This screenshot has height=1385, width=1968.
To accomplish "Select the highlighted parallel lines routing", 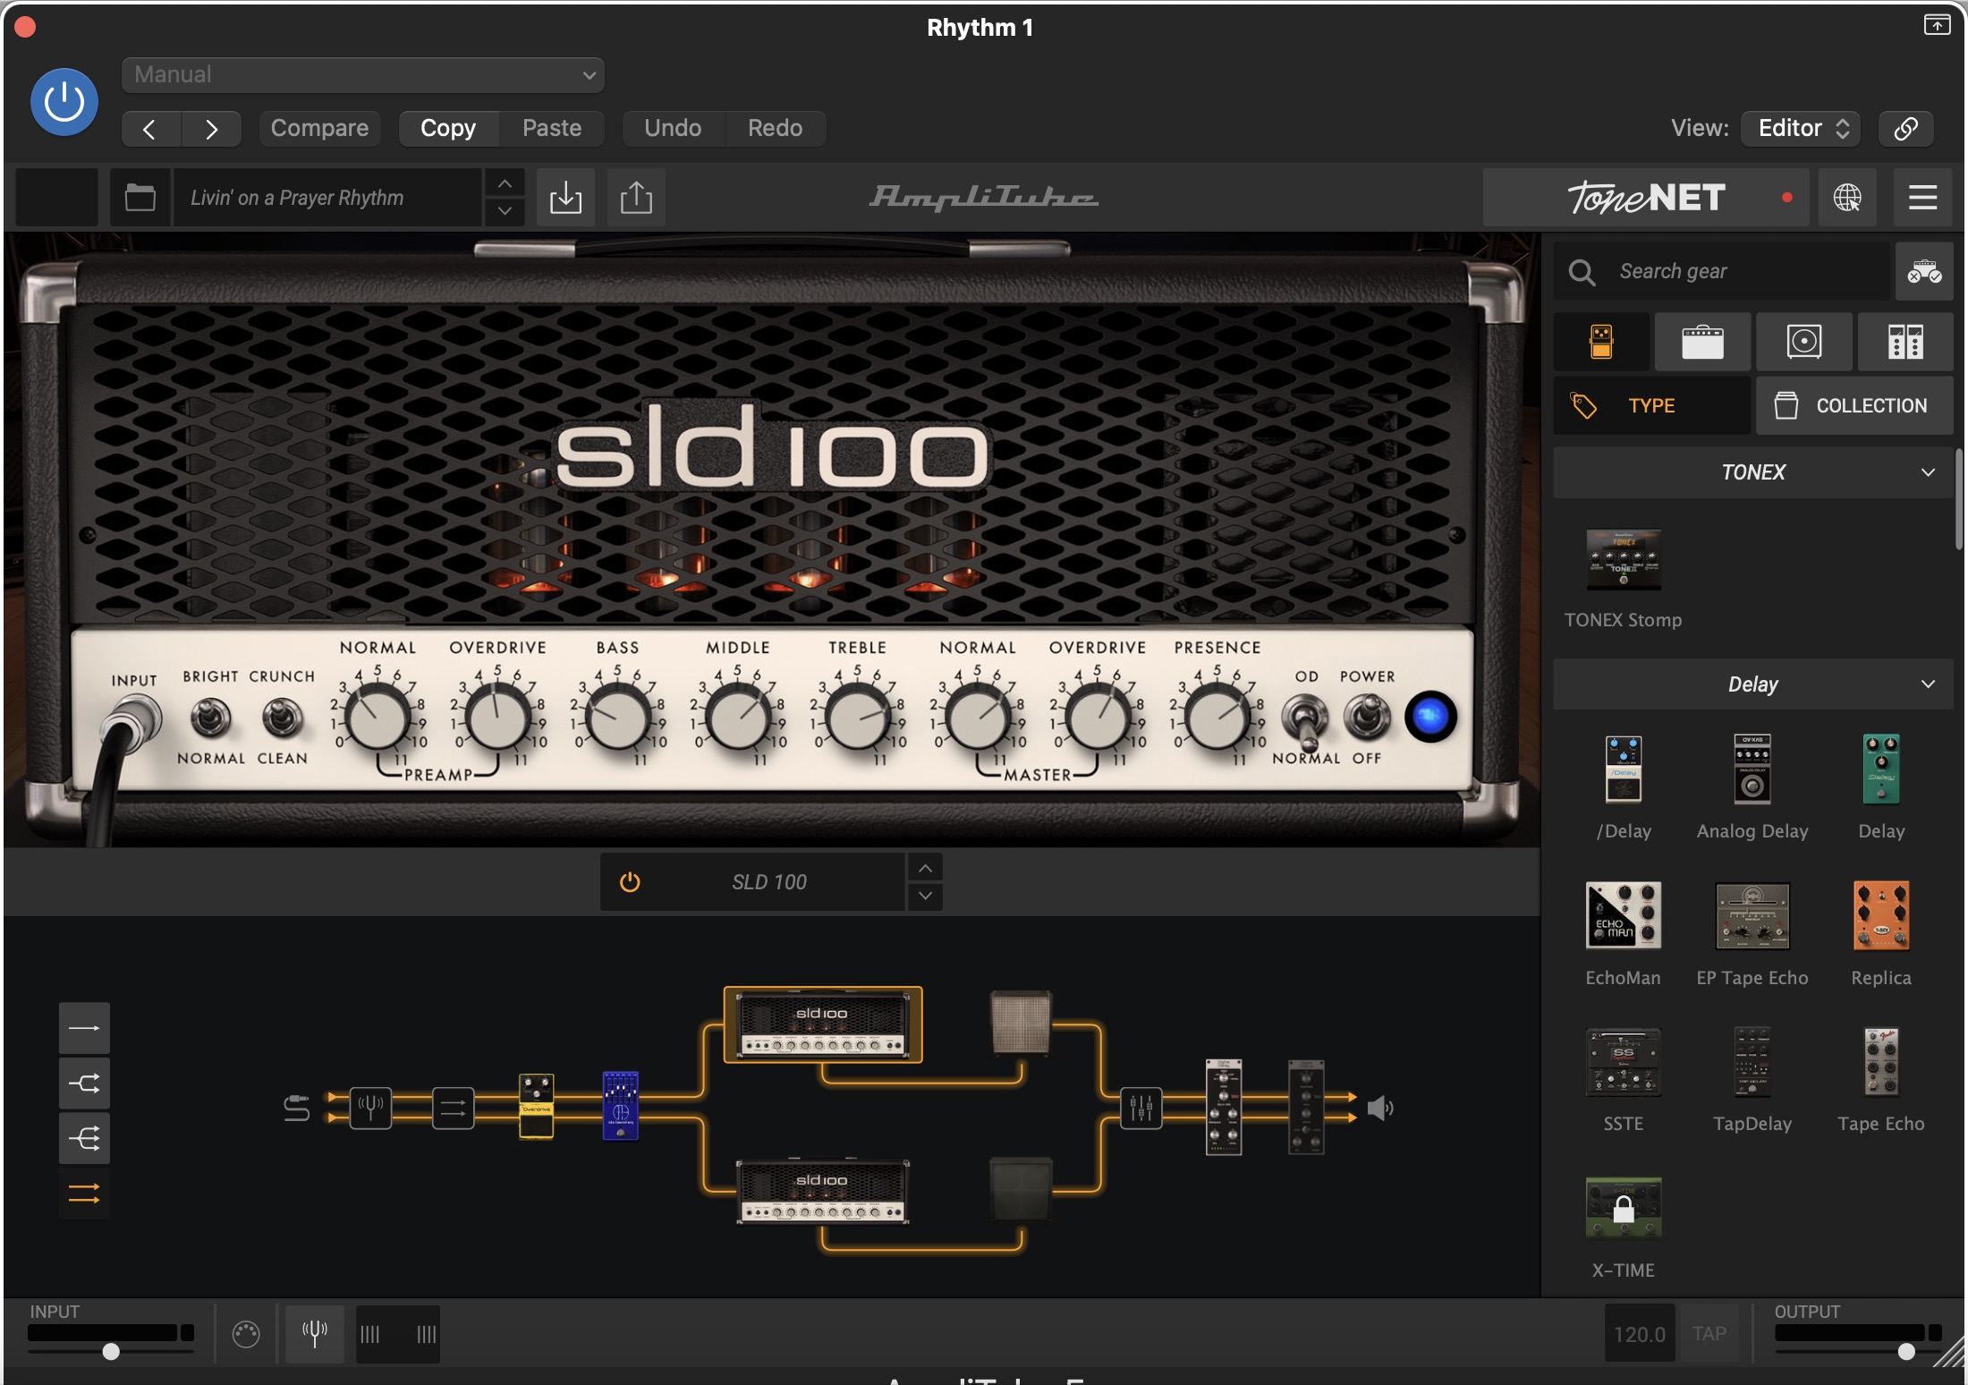I will tap(84, 1194).
